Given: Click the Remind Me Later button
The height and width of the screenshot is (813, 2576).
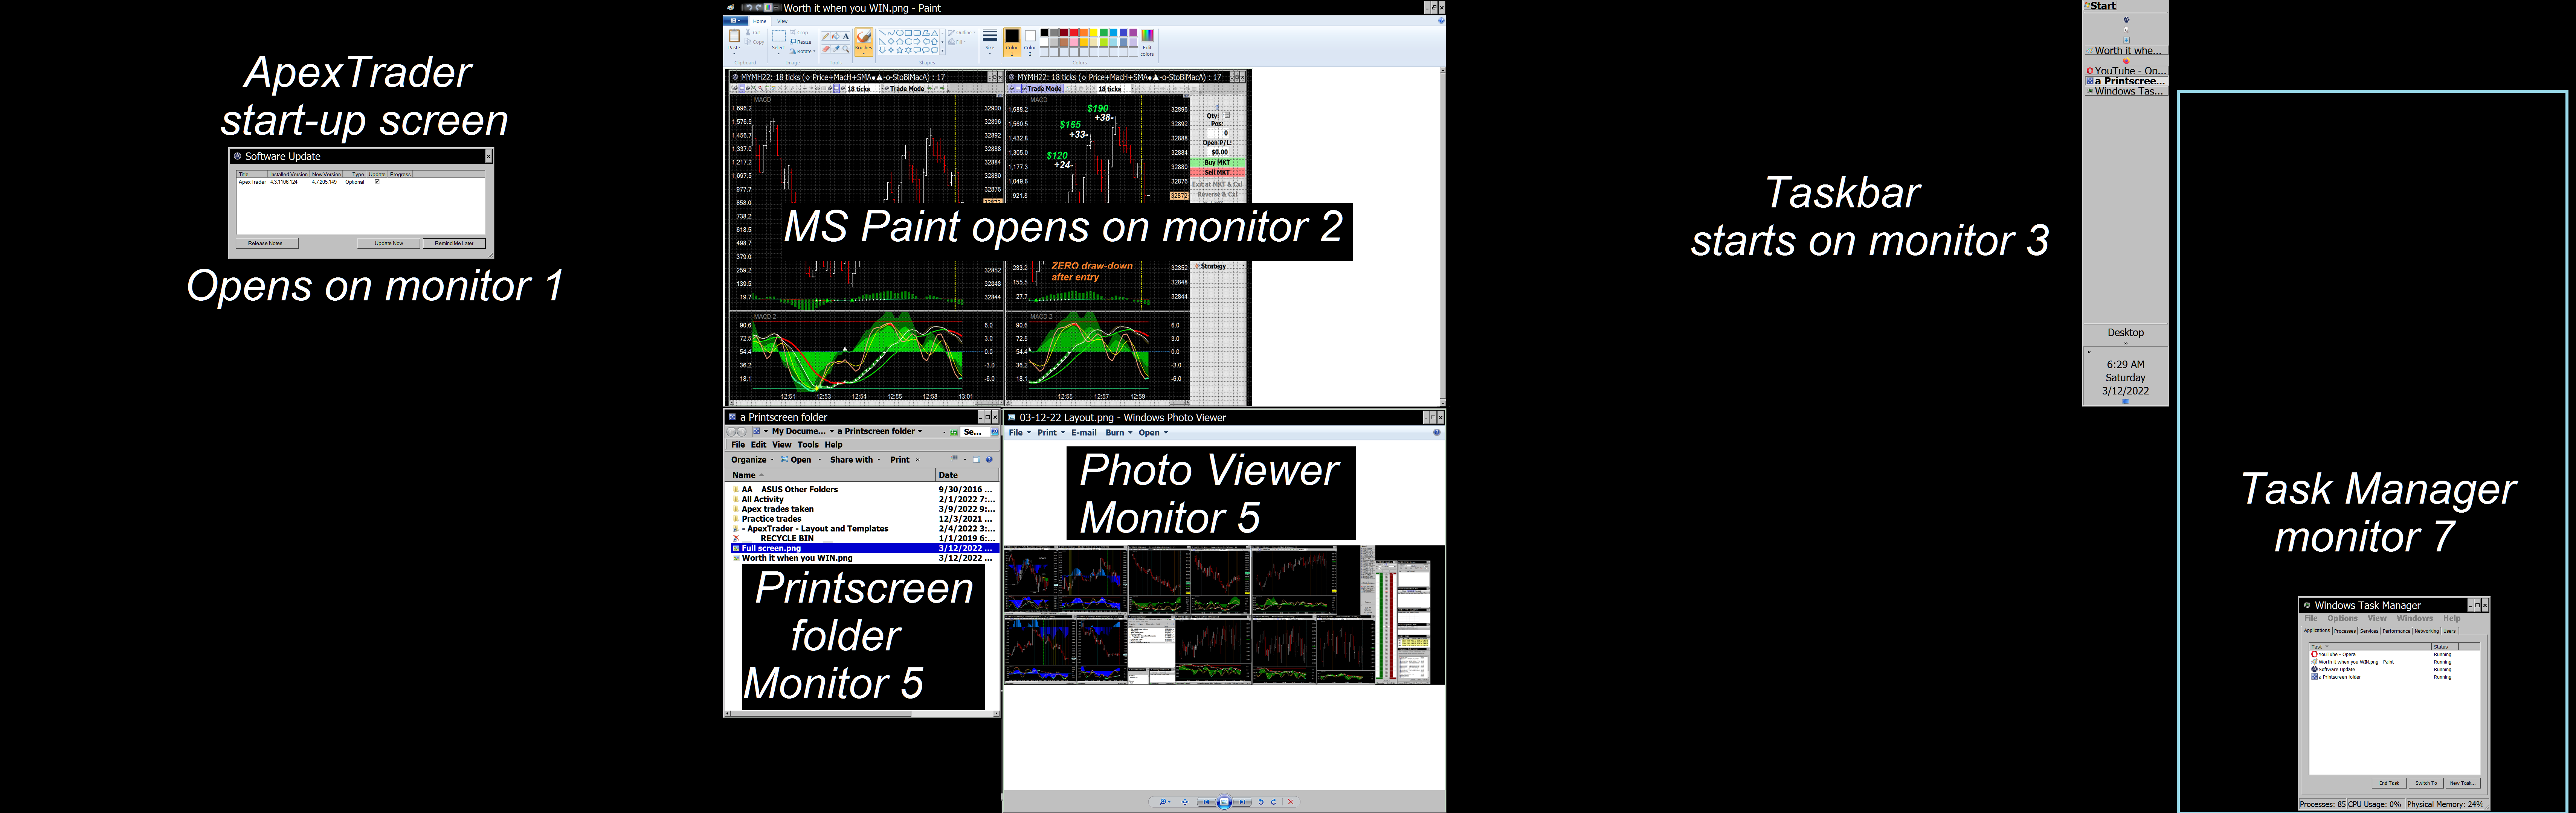Looking at the screenshot, I should (x=454, y=243).
